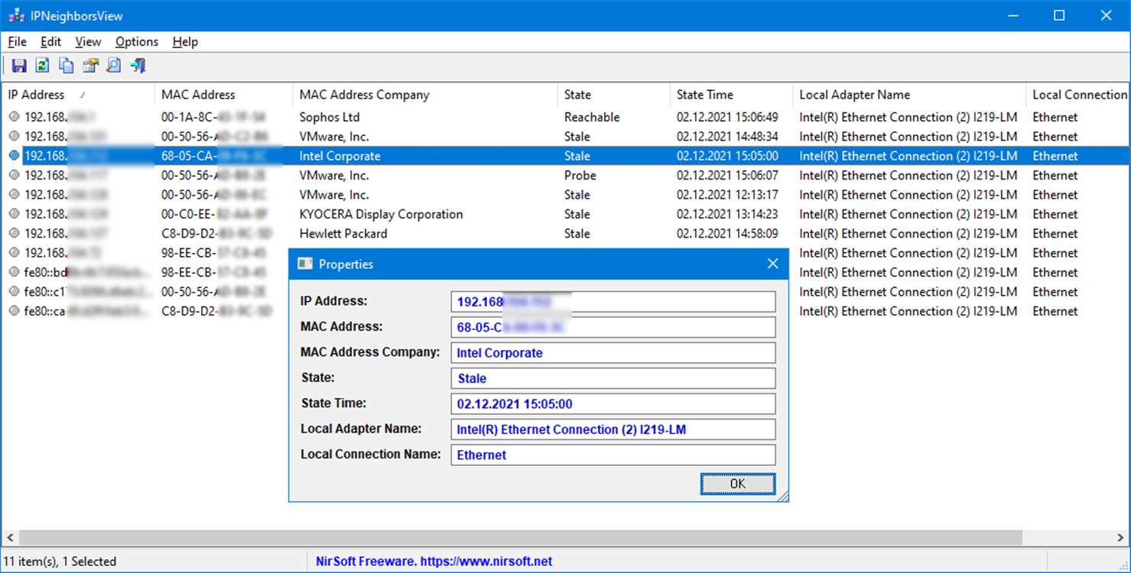
Task: Click the circle icon of the fe80::c1 row
Action: (14, 292)
